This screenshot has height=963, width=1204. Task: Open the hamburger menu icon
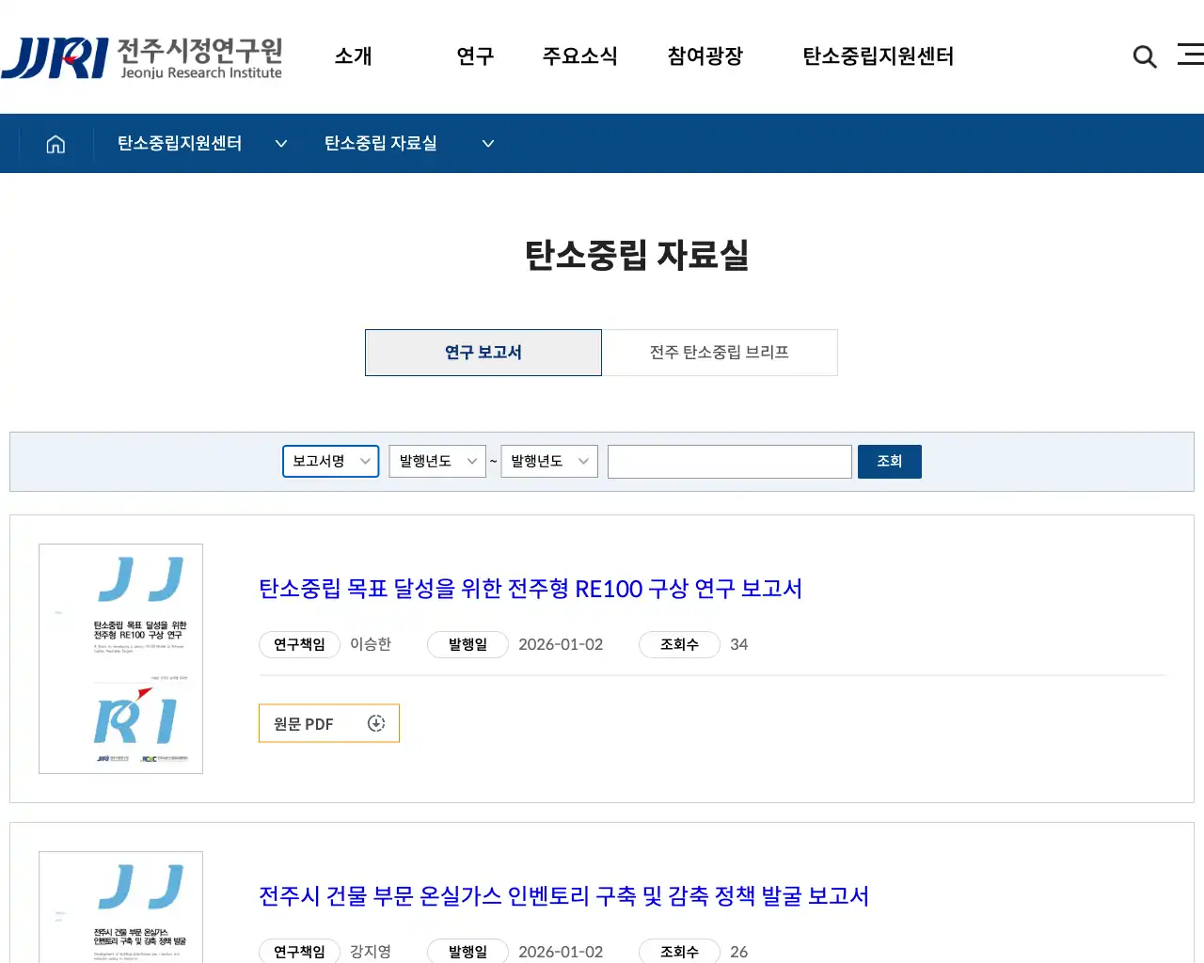coord(1191,55)
